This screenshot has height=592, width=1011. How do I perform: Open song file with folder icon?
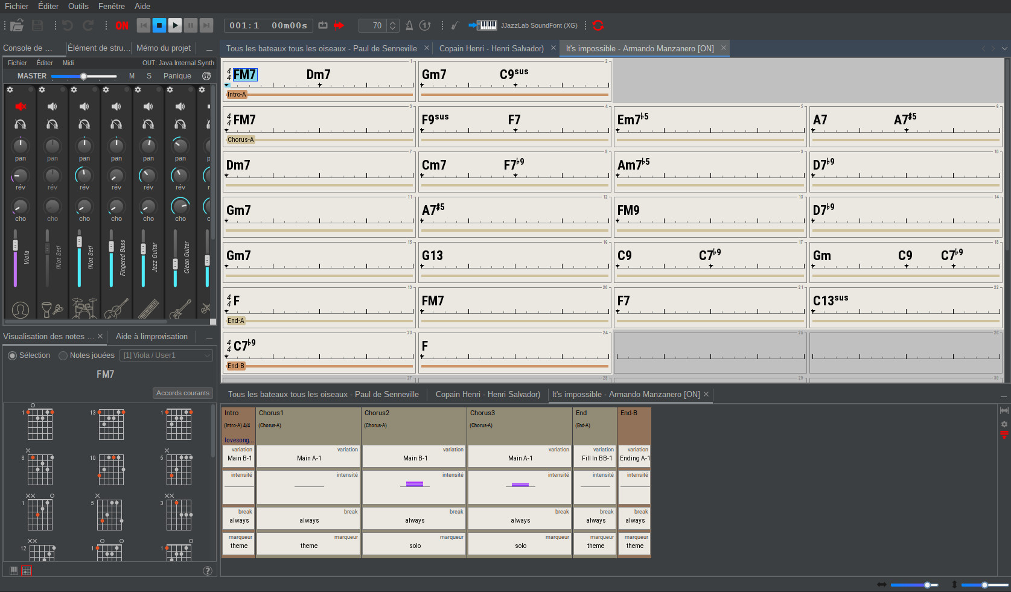click(x=17, y=25)
